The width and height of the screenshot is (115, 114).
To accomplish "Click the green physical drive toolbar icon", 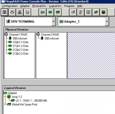I will (50, 12).
